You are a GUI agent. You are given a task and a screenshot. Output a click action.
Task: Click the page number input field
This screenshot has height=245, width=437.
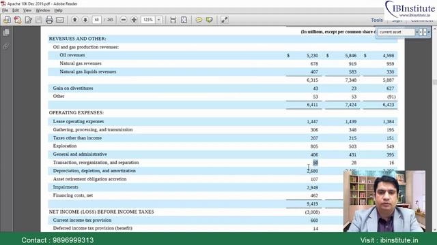click(x=97, y=20)
